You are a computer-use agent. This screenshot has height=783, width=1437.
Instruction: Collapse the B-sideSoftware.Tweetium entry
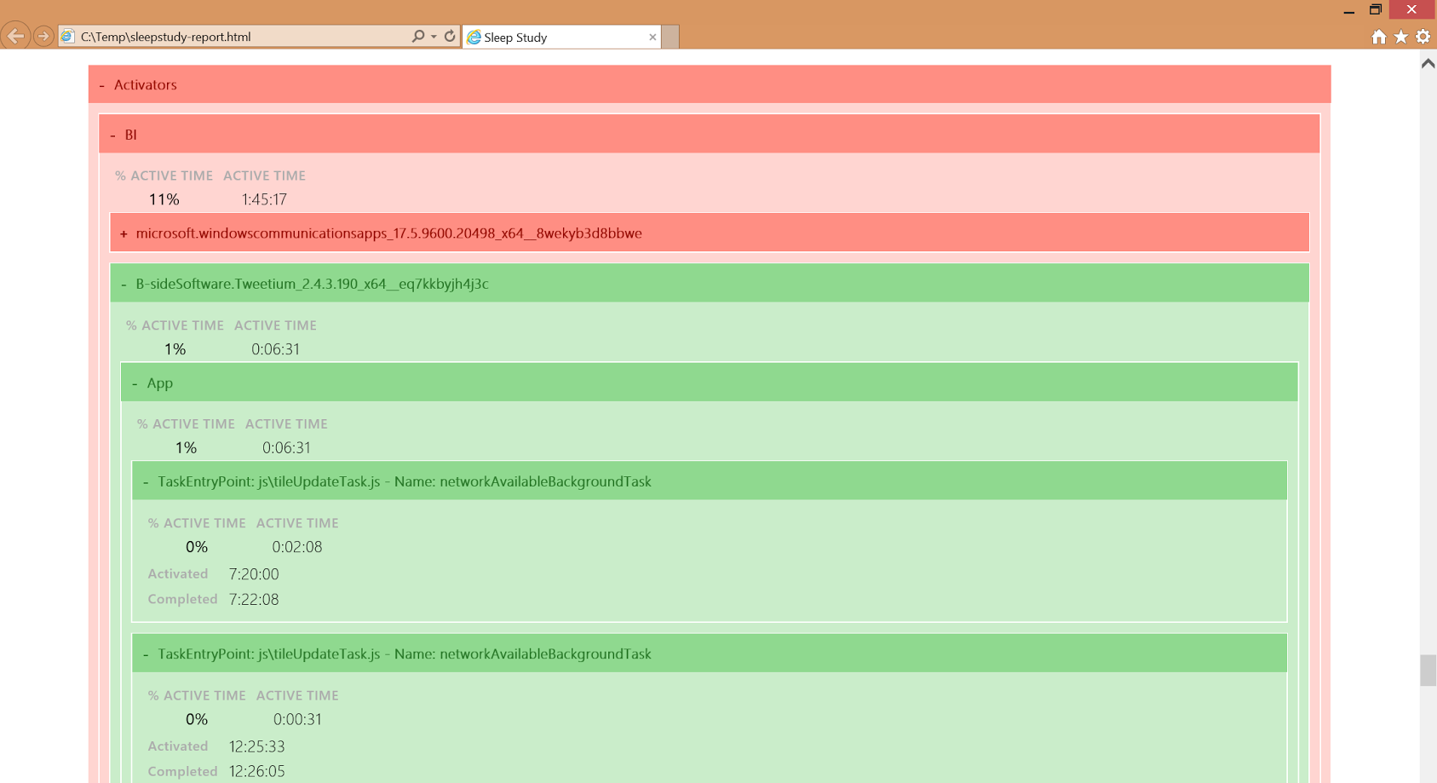(710, 284)
